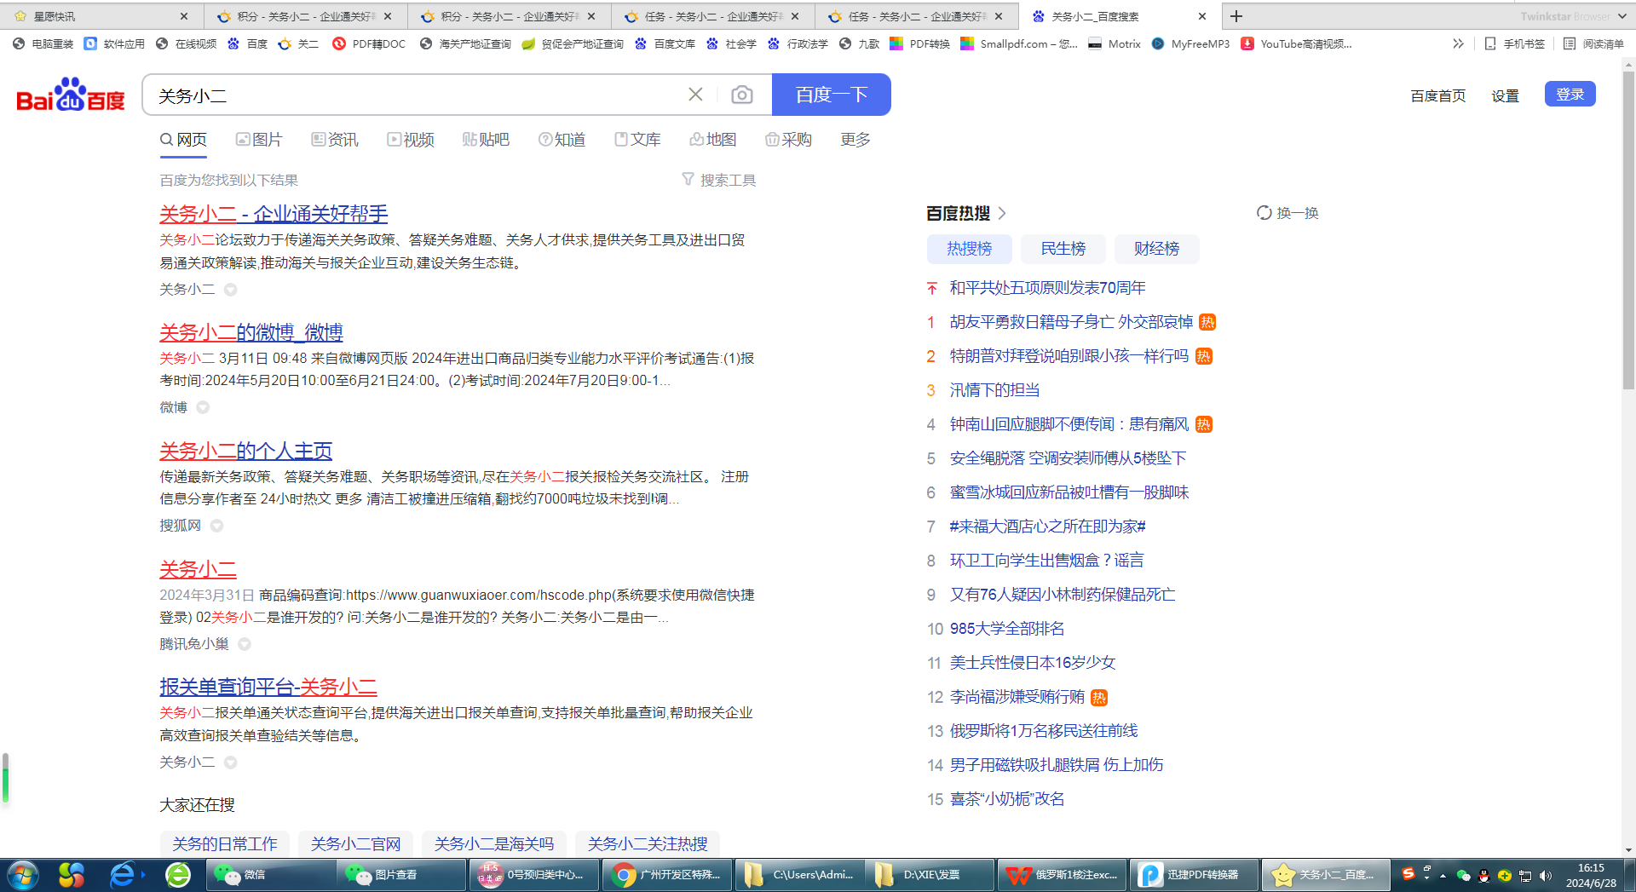The height and width of the screenshot is (892, 1636).
Task: Open 在线视频 bookmark
Action: tap(186, 43)
